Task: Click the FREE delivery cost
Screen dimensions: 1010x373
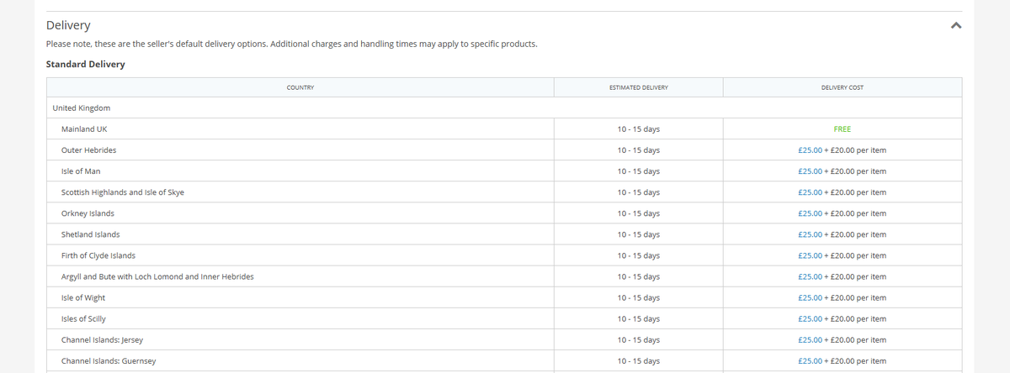Action: click(x=842, y=129)
